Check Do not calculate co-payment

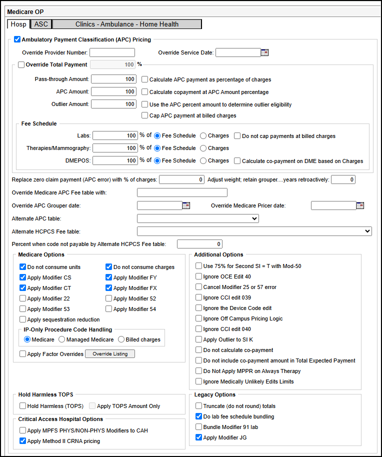pos(198,349)
